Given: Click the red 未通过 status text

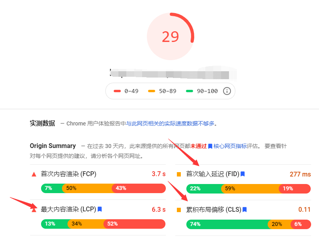Looking at the screenshot, I should 199,146.
